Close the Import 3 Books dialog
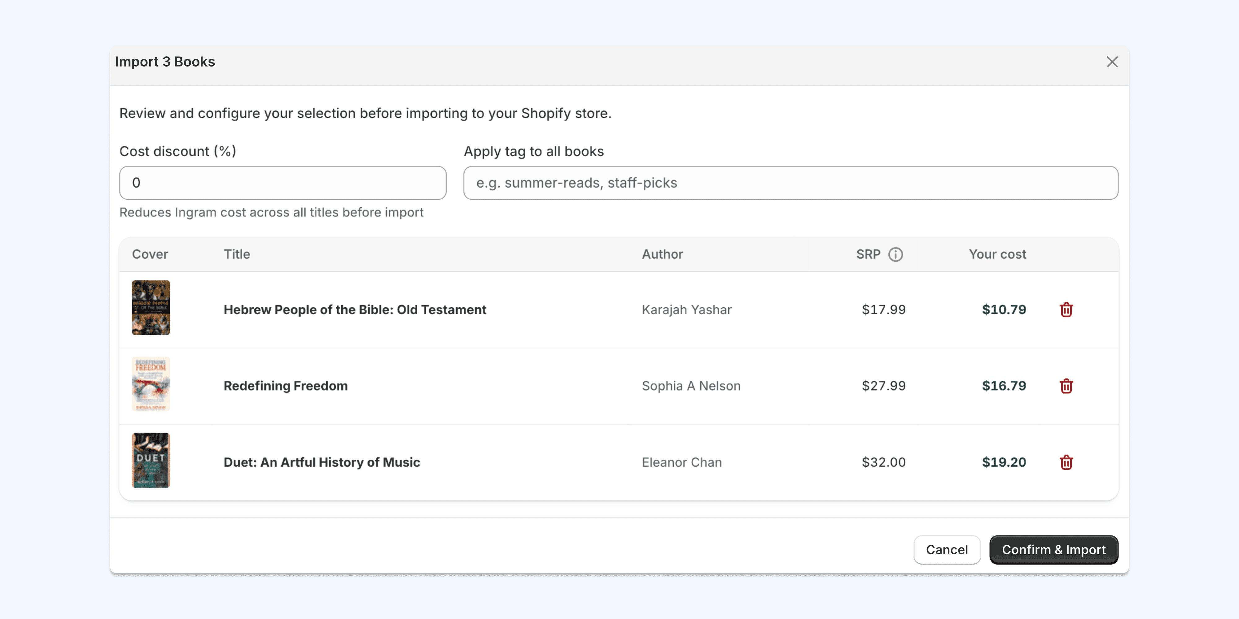 click(1112, 62)
